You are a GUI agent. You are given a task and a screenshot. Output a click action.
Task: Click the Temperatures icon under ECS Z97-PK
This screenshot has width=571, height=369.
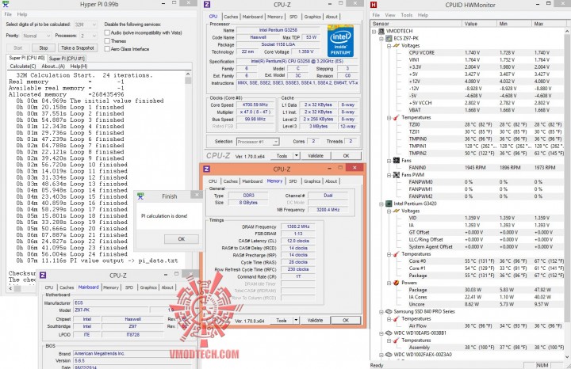(397, 117)
